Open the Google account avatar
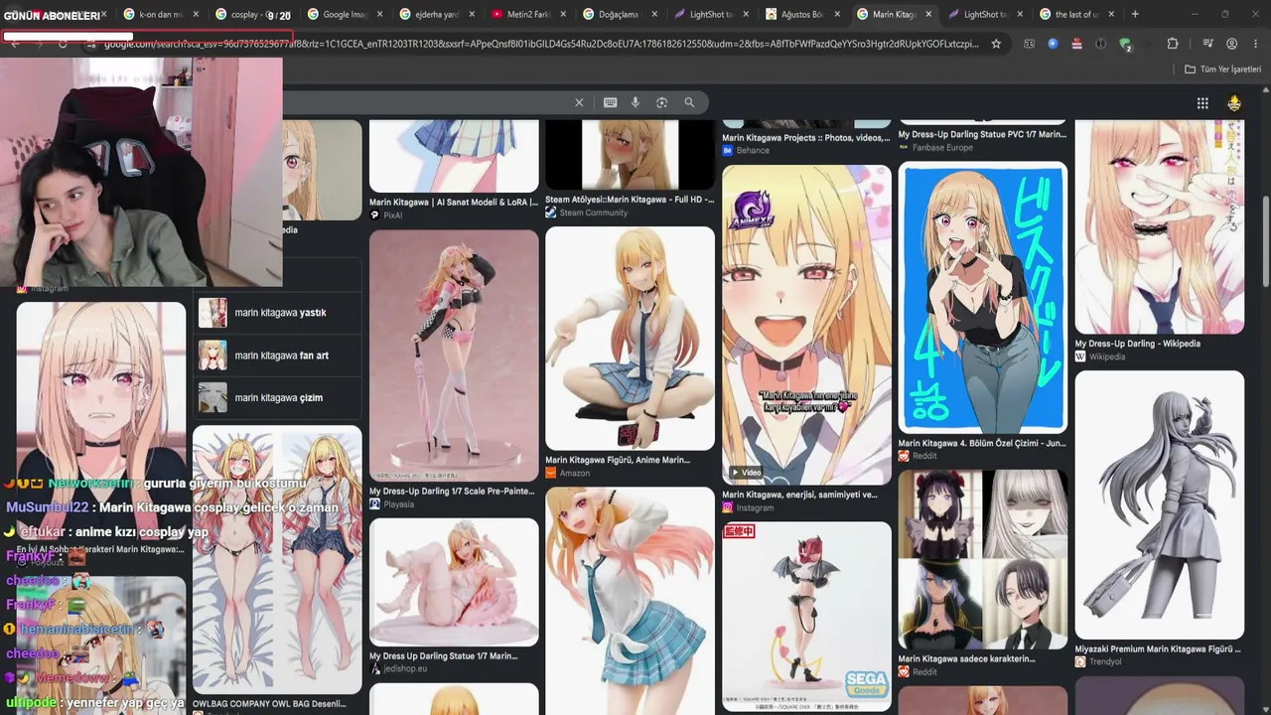Image resolution: width=1271 pixels, height=715 pixels. point(1234,103)
